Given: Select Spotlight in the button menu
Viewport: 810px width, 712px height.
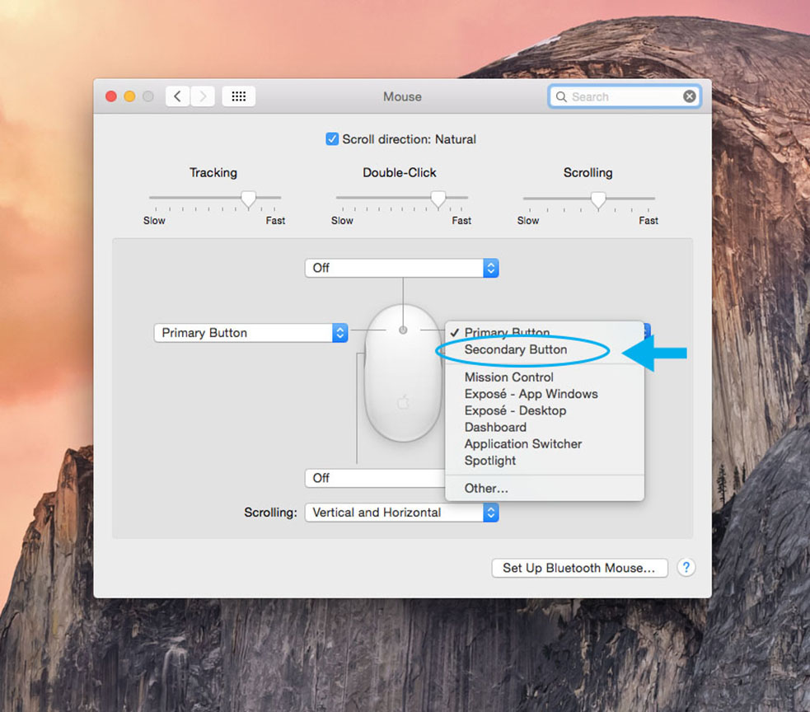Looking at the screenshot, I should 545,461.
